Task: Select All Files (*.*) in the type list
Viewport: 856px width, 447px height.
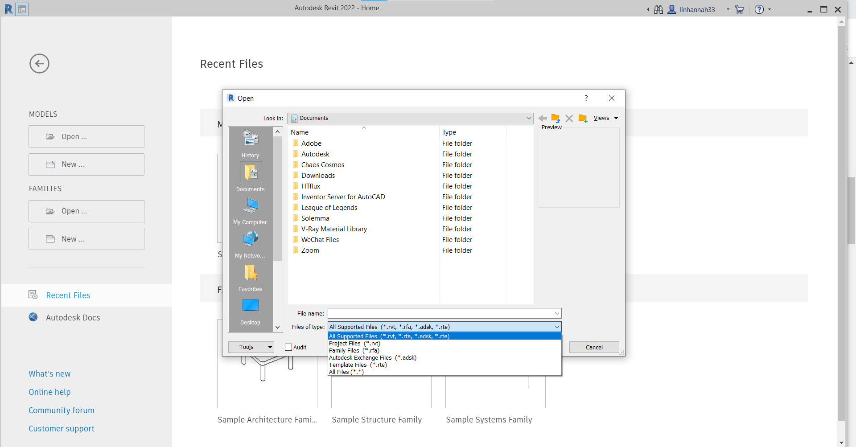Action: (x=346, y=372)
